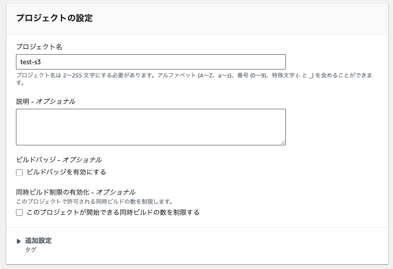
Task: Click the ビルドバッジ - オプショナル label
Action: (59, 160)
